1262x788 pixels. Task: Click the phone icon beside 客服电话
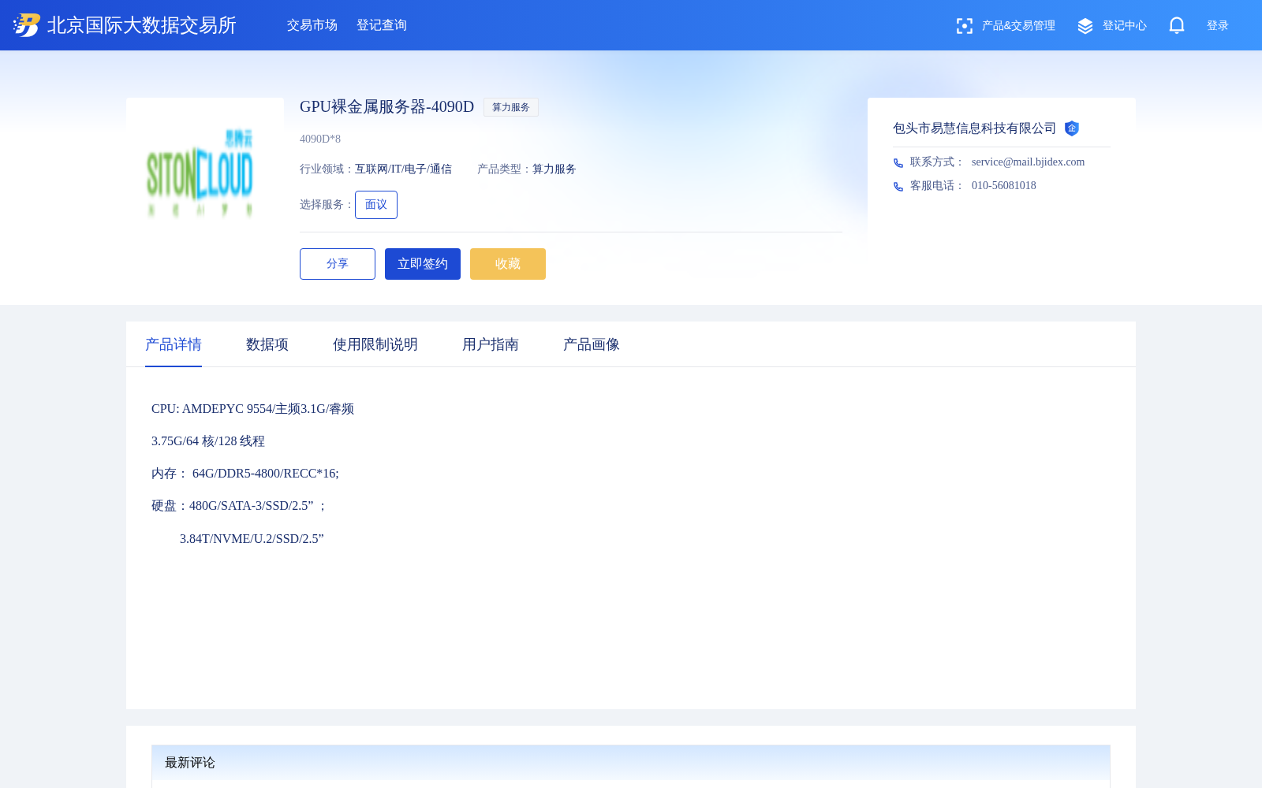coord(898,187)
